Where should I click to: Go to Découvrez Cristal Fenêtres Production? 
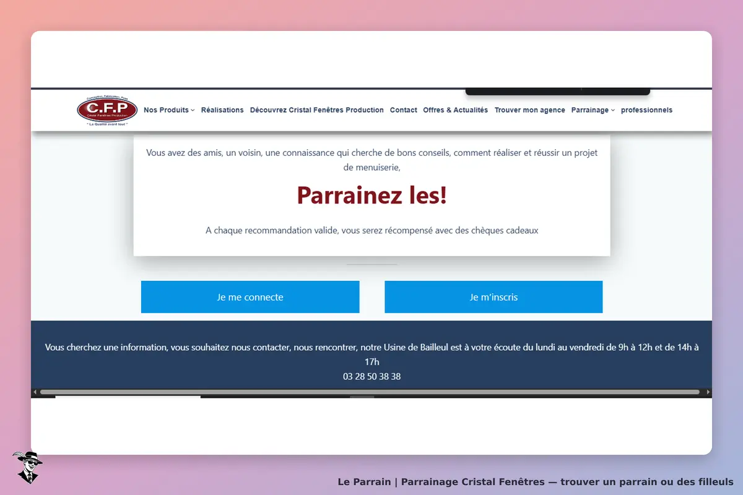[317, 110]
